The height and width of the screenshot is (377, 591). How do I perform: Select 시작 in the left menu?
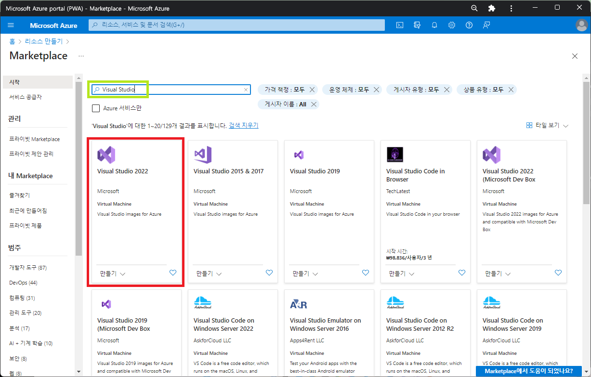38,82
